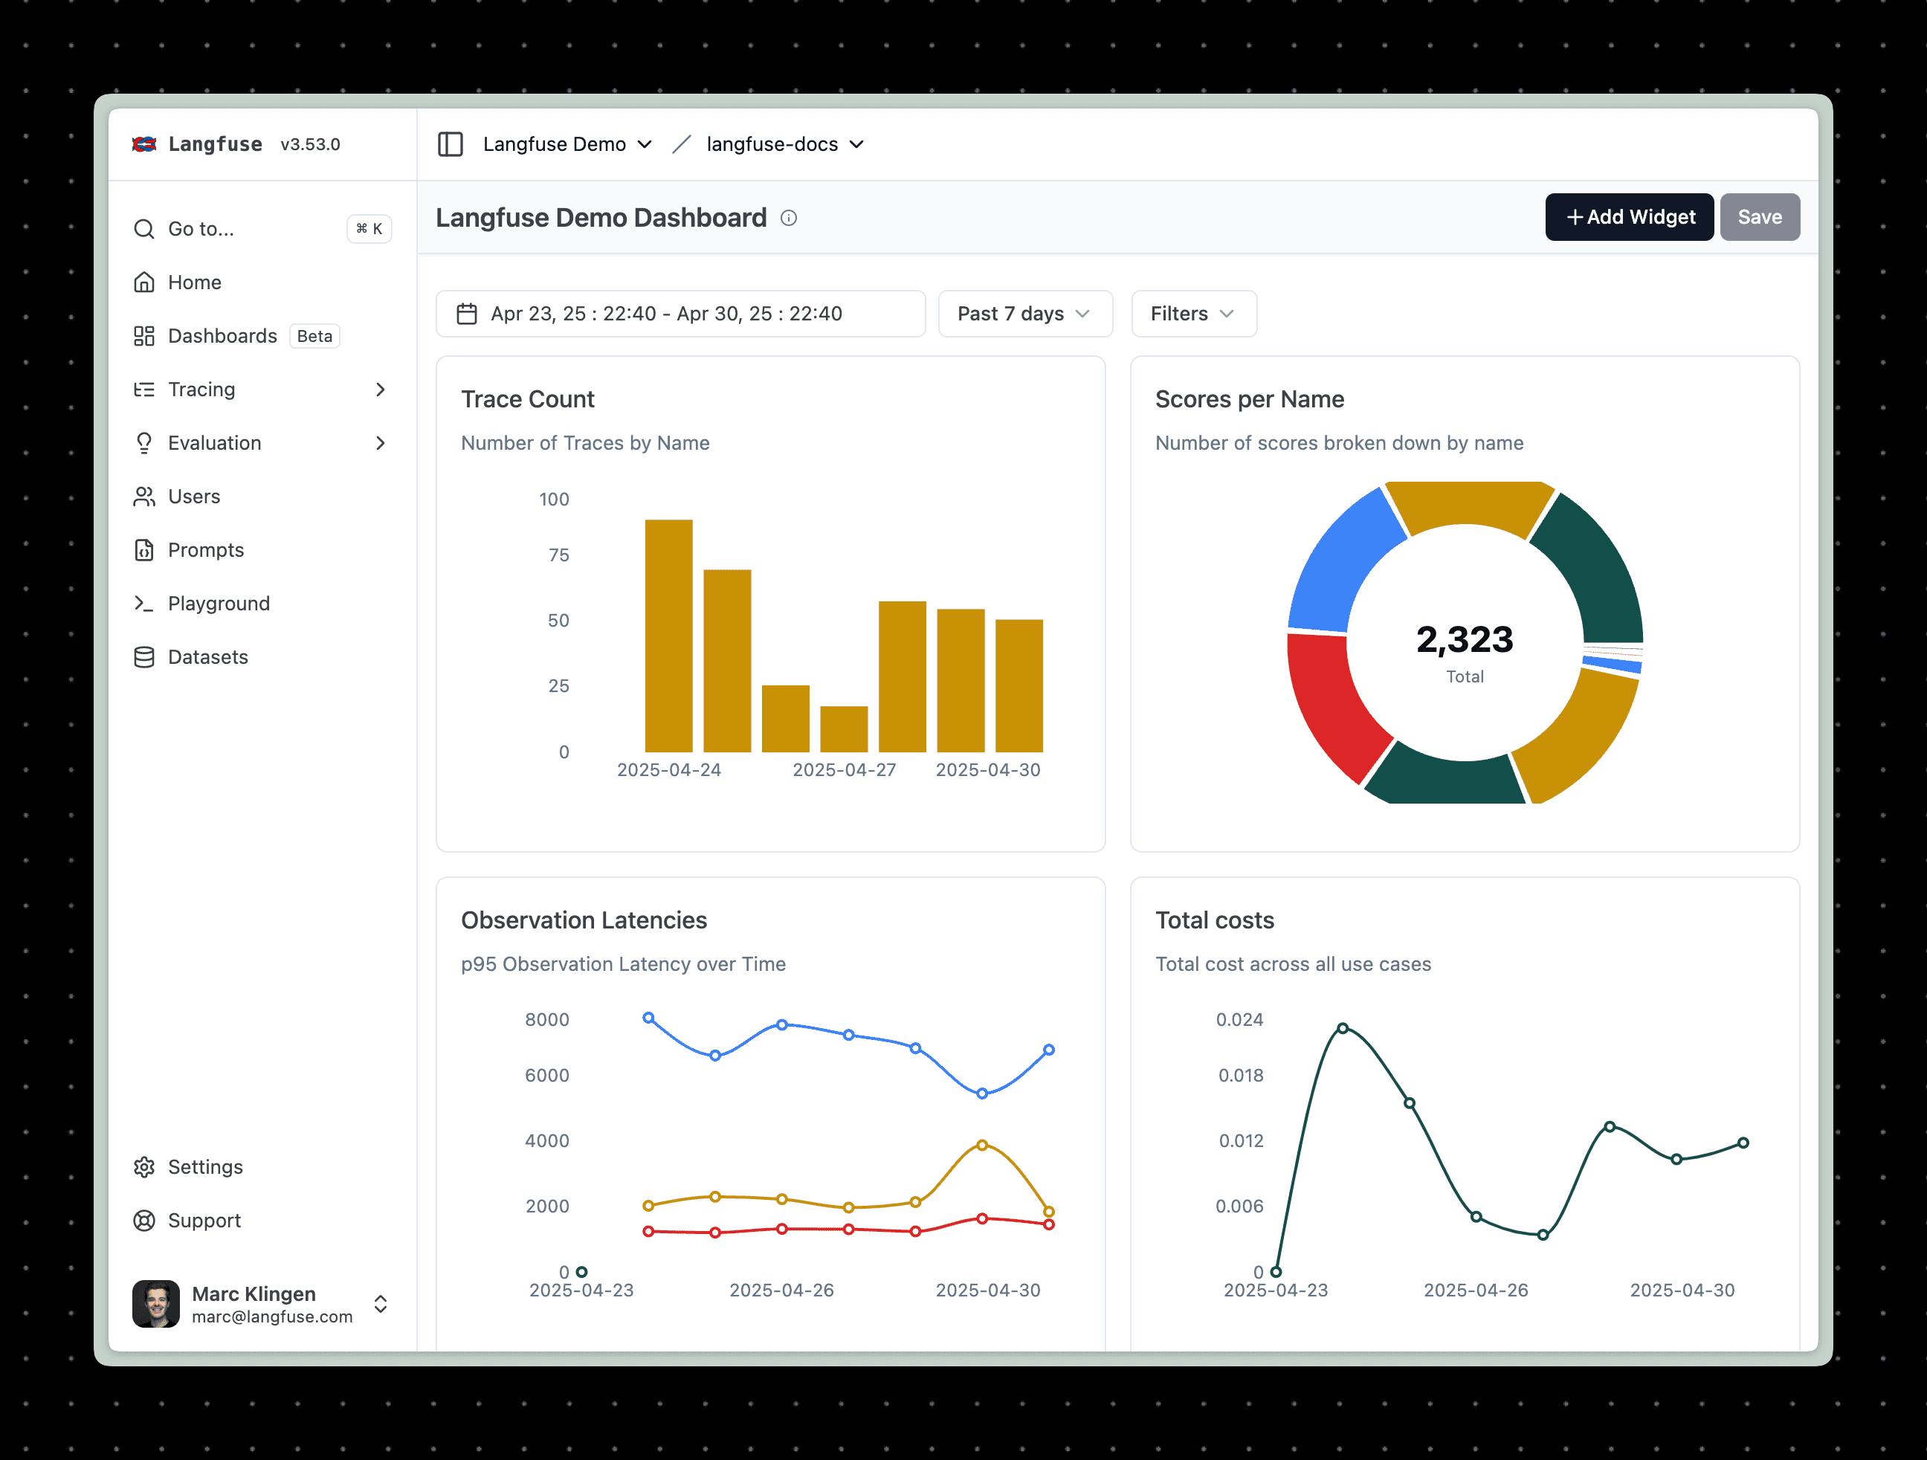Open the Datasets database icon

(145, 657)
